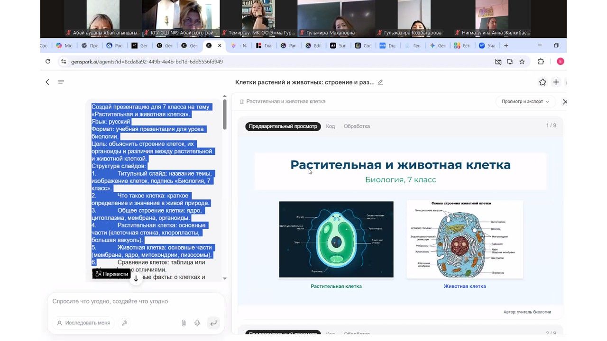The height and width of the screenshot is (341, 607).
Task: Click the Перевести translate button
Action: [x=111, y=274]
